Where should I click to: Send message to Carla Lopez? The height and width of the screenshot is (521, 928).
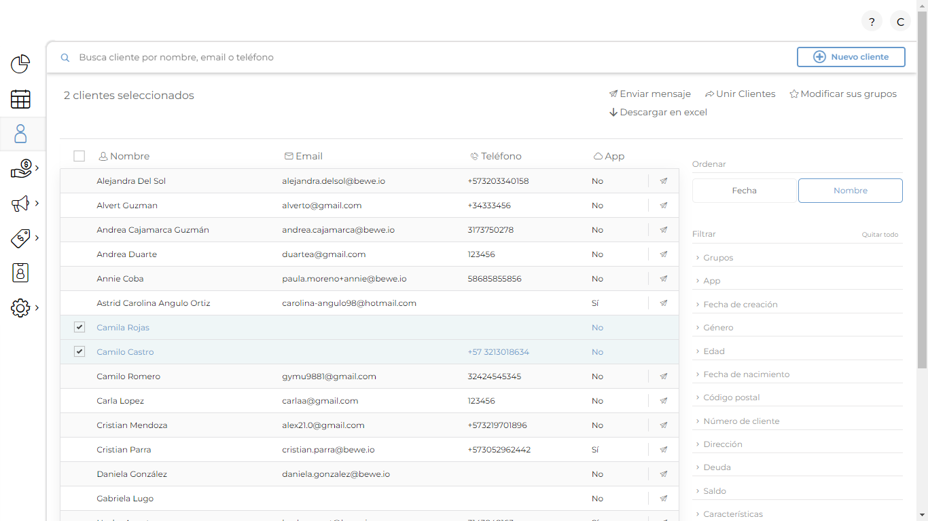pos(664,401)
